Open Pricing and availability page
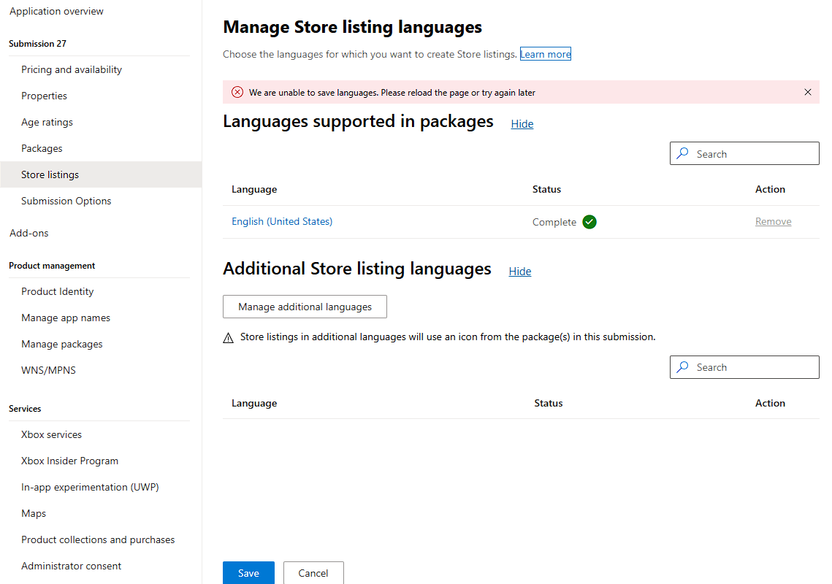832x584 pixels. tap(72, 69)
